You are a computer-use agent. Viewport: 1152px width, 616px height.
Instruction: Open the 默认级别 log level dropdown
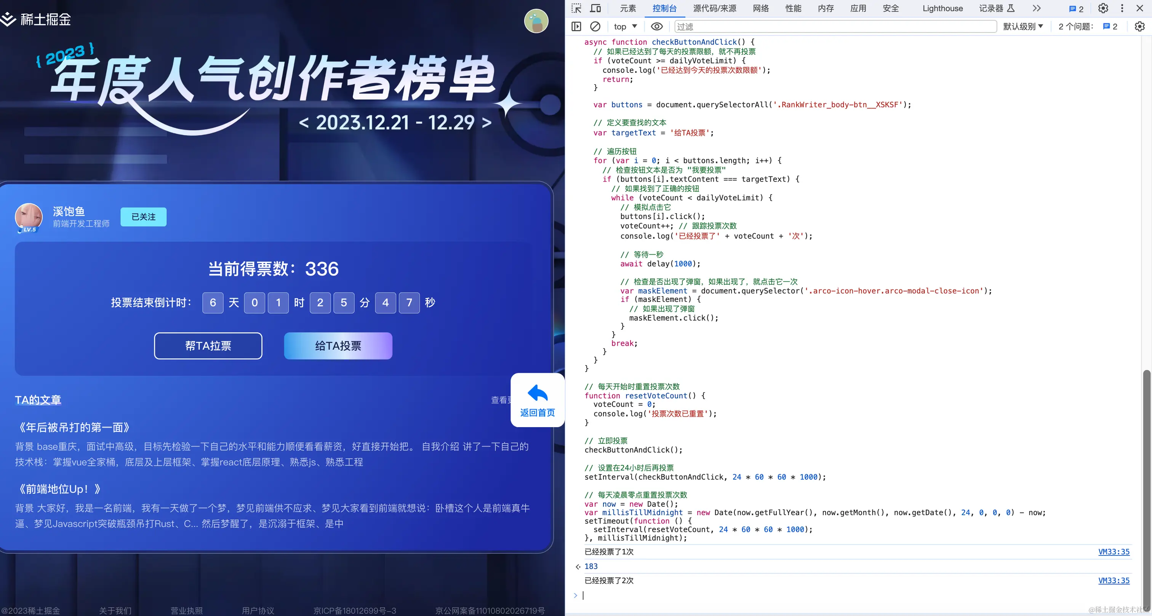tap(1023, 26)
